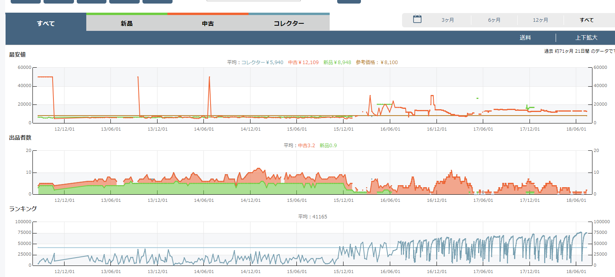Hide the 中古 ¥12,109 price series

point(303,62)
